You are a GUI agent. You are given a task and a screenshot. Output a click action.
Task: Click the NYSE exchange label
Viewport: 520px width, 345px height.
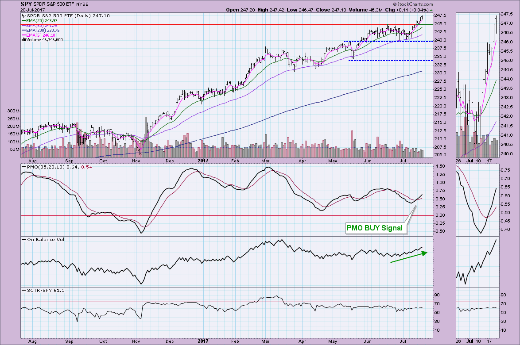click(x=82, y=4)
